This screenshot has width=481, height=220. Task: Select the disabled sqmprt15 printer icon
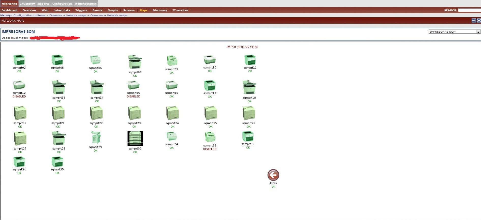[x=134, y=85]
